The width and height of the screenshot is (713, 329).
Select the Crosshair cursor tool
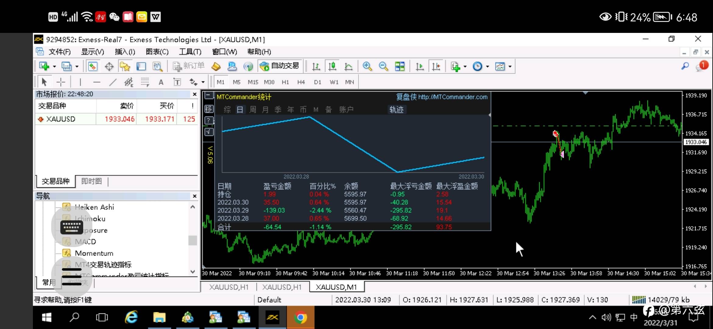point(61,82)
